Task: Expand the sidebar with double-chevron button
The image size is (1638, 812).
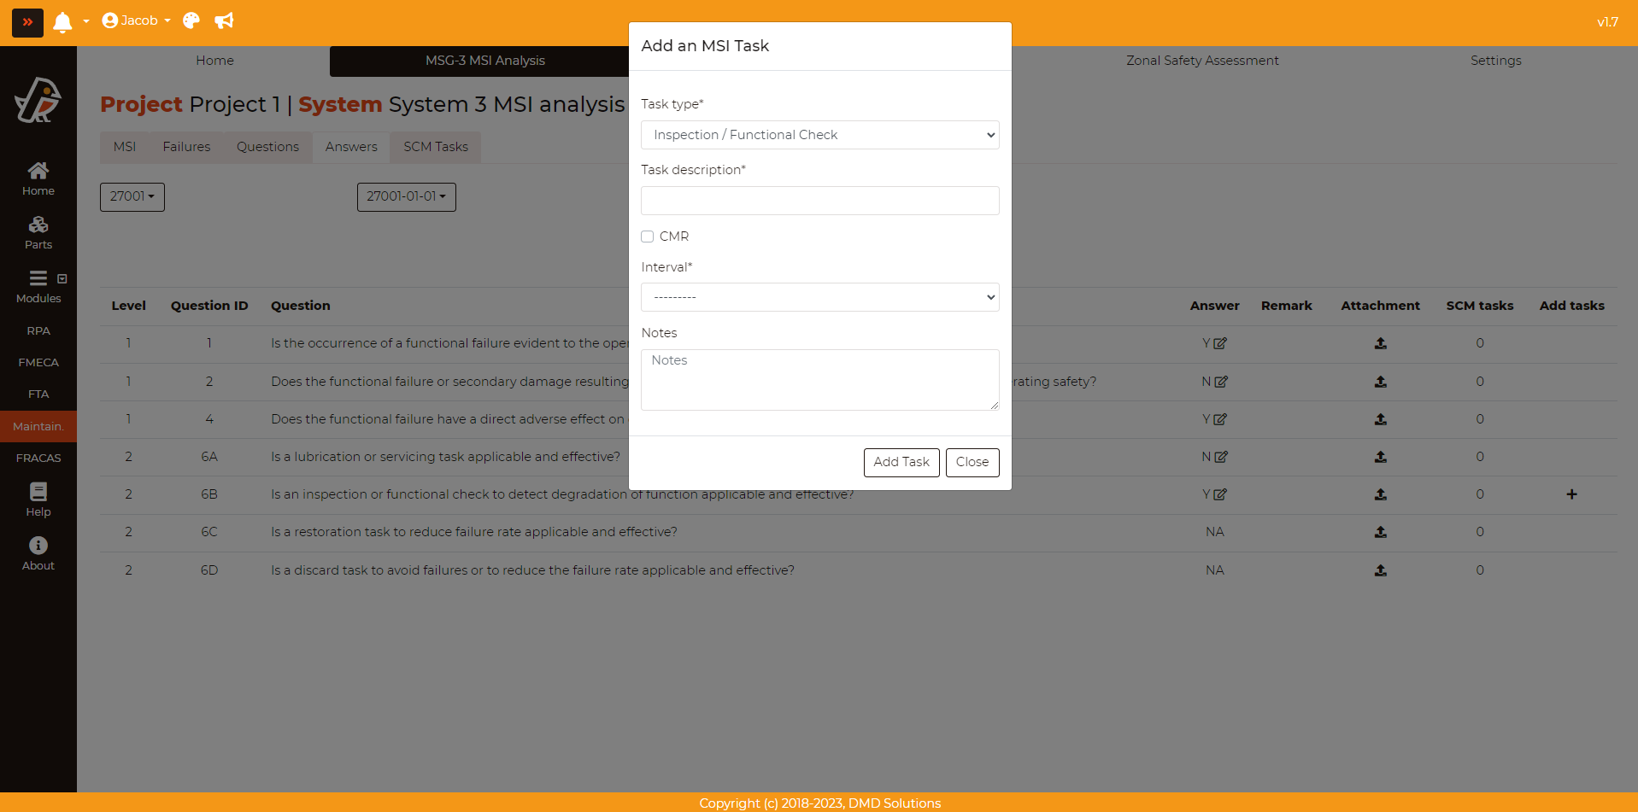Action: pyautogui.click(x=27, y=22)
